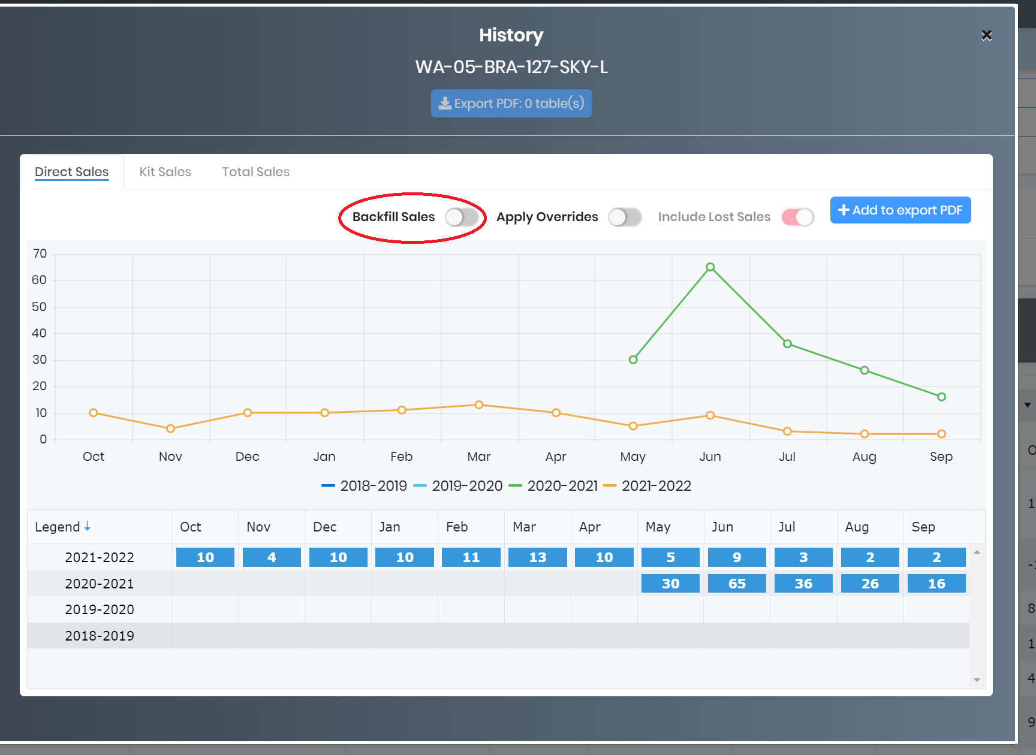This screenshot has width=1036, height=755.
Task: Click the 2021-2022 Feb cell value 11
Action: [x=471, y=557]
